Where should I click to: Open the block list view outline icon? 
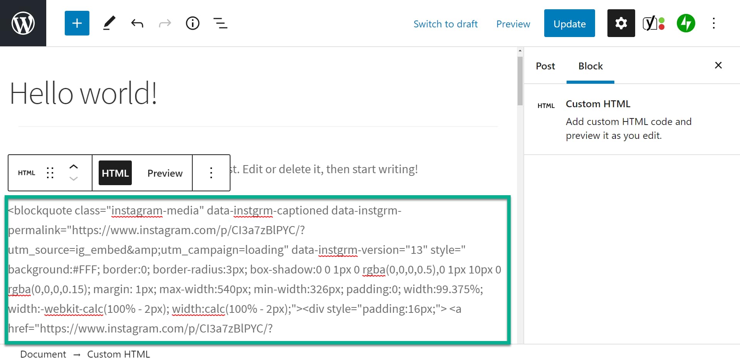[x=220, y=23]
